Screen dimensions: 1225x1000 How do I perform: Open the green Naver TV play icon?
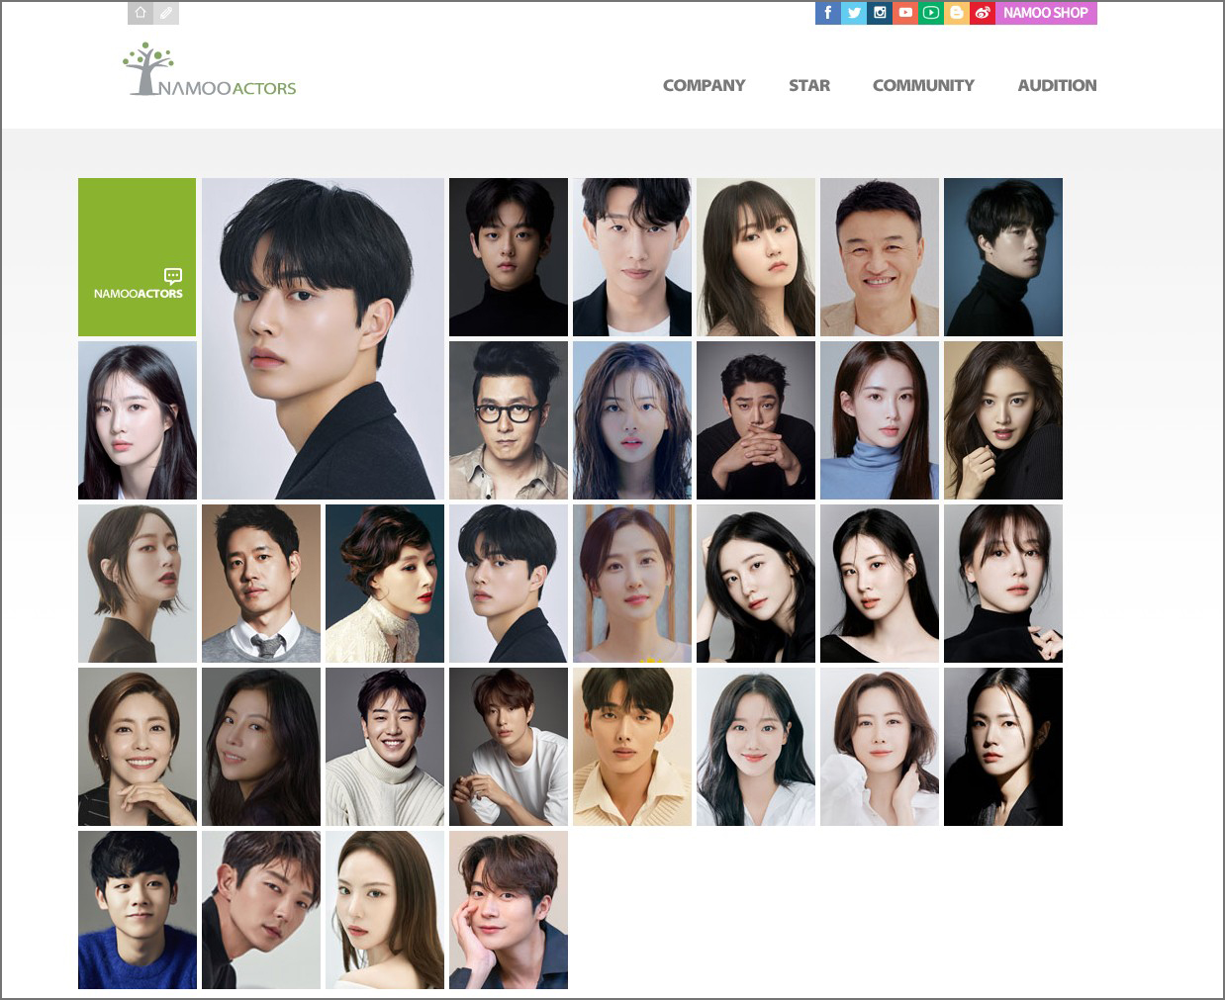[931, 13]
